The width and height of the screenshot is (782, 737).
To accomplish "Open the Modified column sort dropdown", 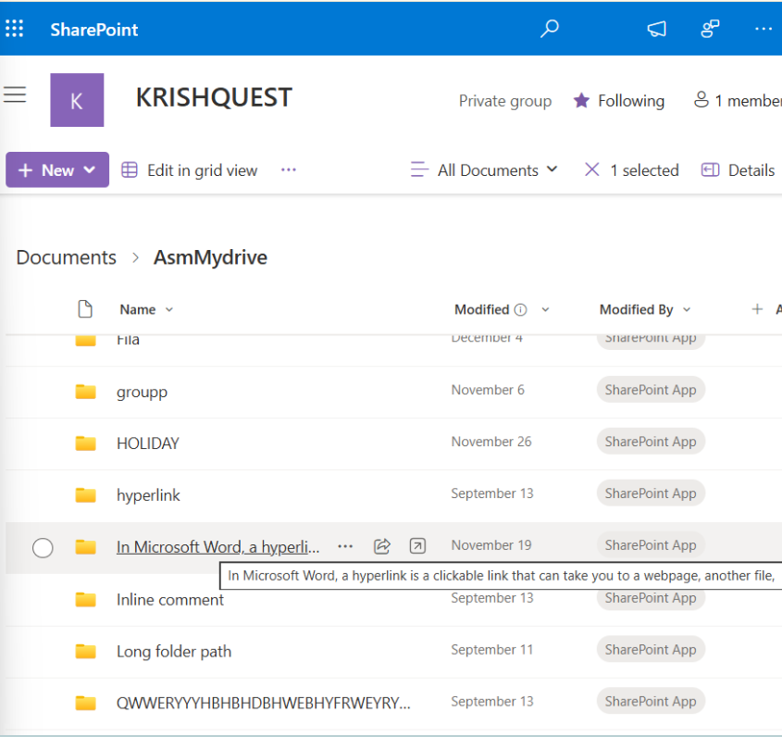I will pyautogui.click(x=545, y=309).
